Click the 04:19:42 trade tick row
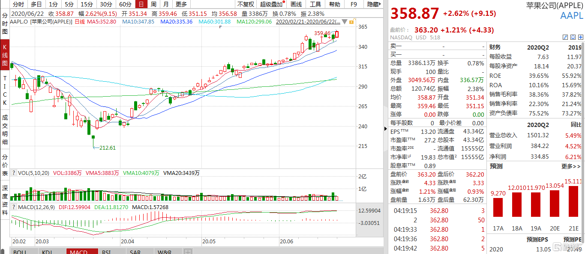585x254 pixels. point(438,248)
